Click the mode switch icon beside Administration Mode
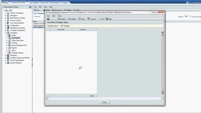Viewport: 201px width, 113px height. tap(30, 7)
